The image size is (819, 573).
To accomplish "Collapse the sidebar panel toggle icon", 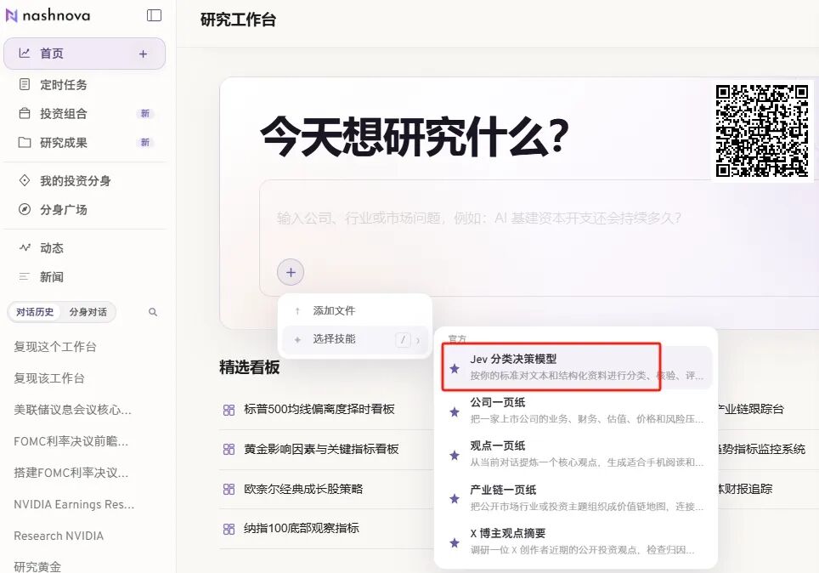I will [154, 15].
